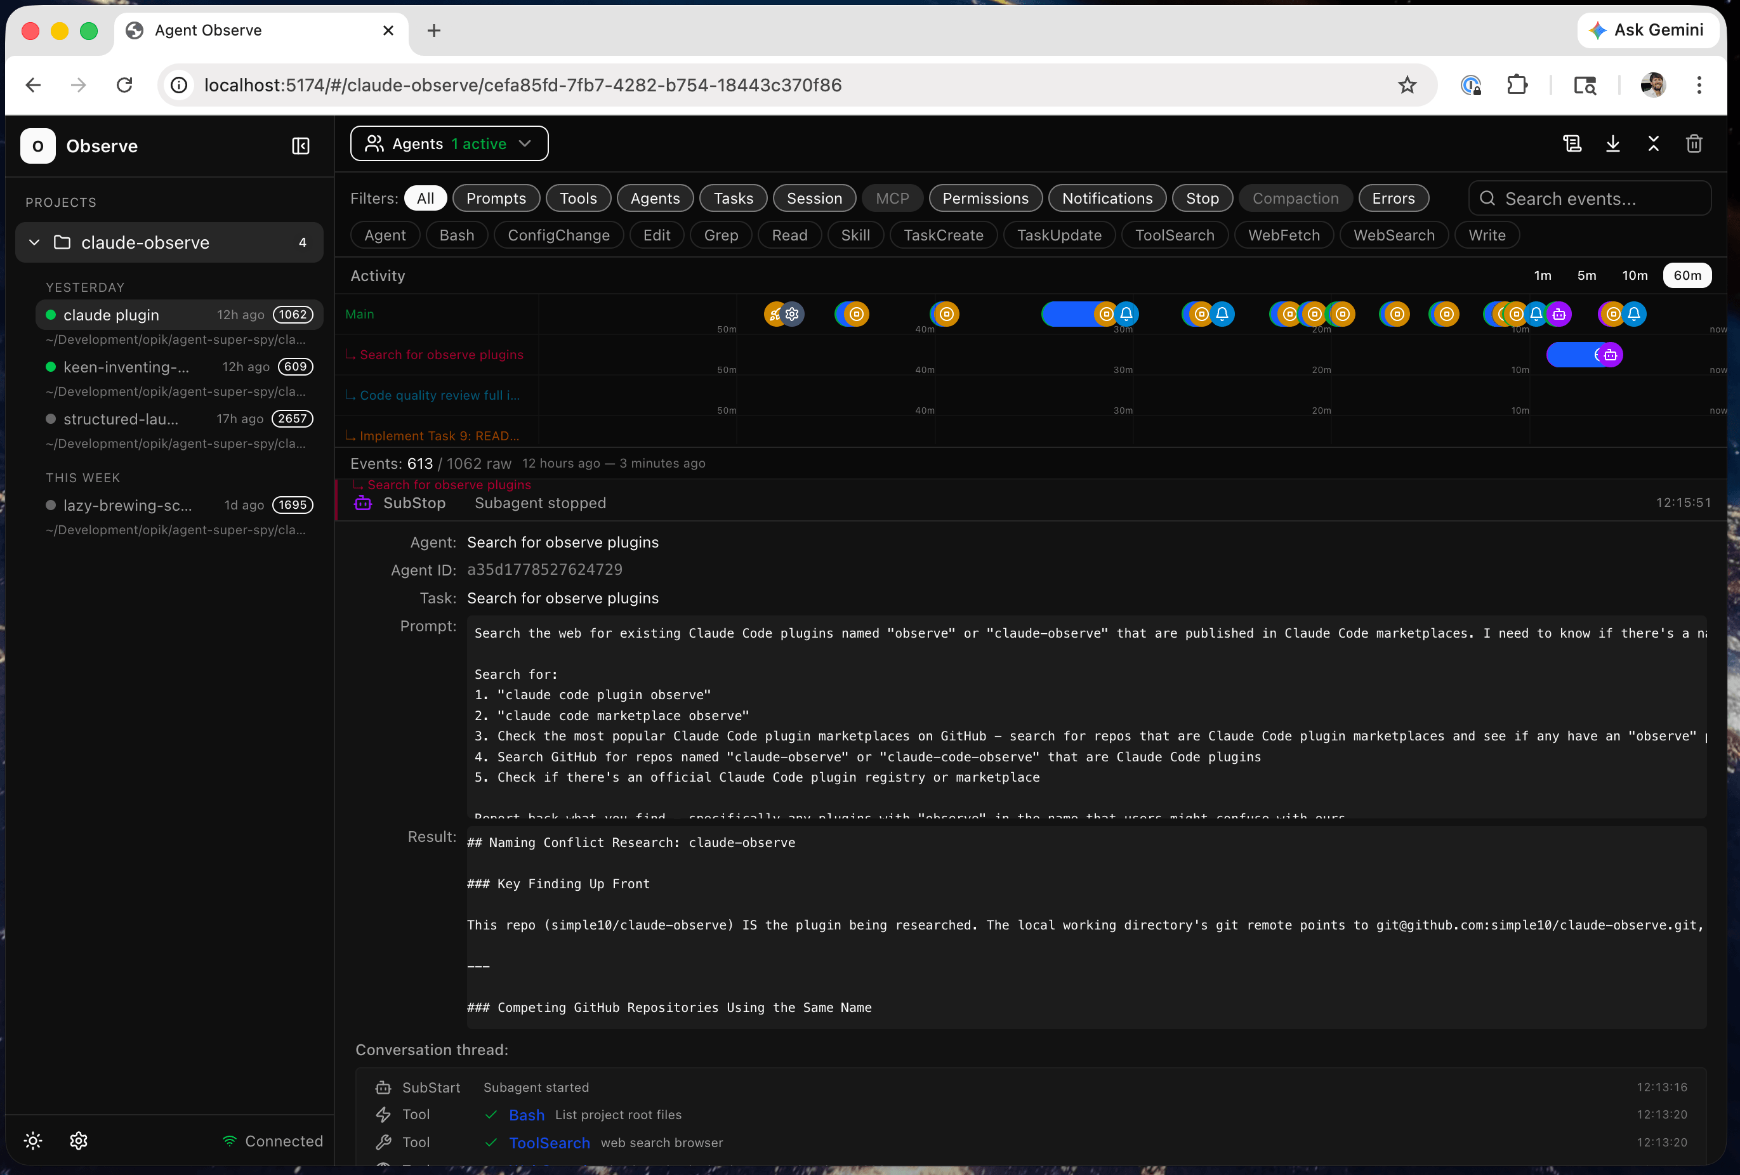Click the ToolSearch link in conversation thread
Viewport: 1740px width, 1175px height.
(x=549, y=1143)
